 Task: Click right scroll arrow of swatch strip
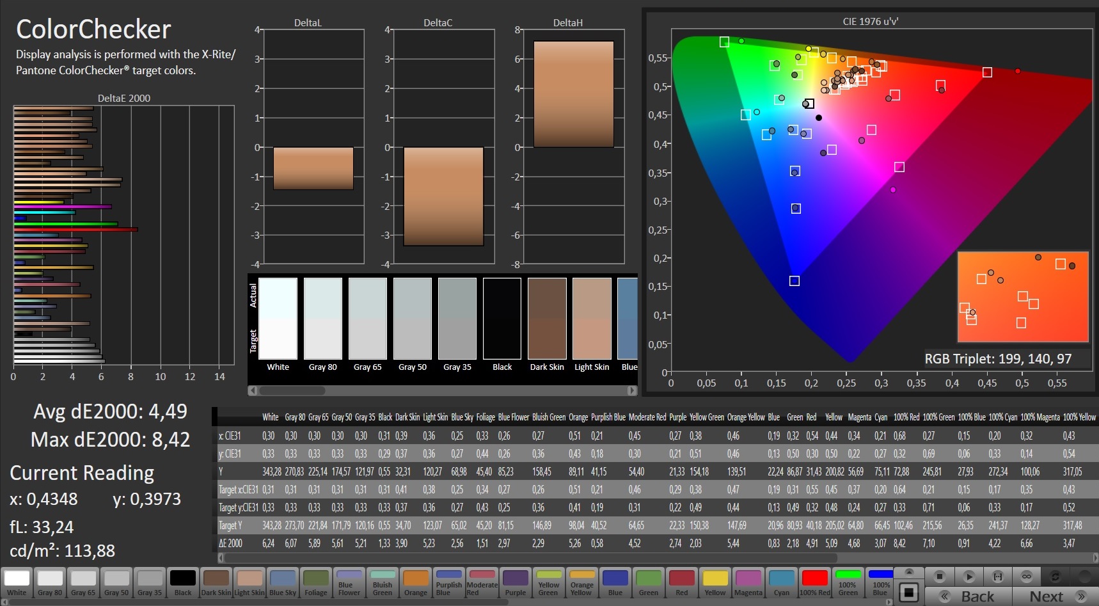point(889,602)
